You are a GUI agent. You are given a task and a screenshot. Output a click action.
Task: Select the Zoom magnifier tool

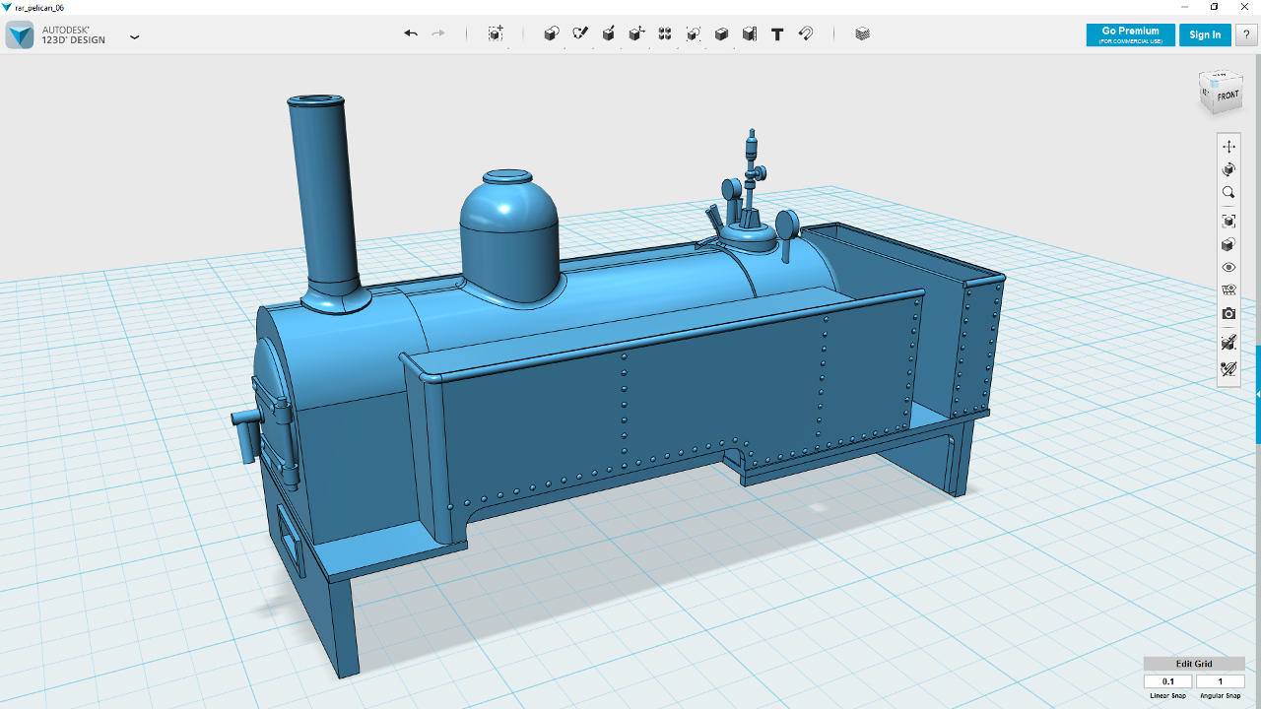(x=1228, y=193)
